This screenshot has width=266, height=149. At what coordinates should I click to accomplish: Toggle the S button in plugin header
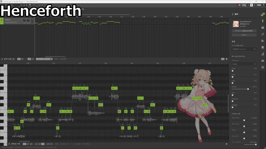[x=249, y=5]
